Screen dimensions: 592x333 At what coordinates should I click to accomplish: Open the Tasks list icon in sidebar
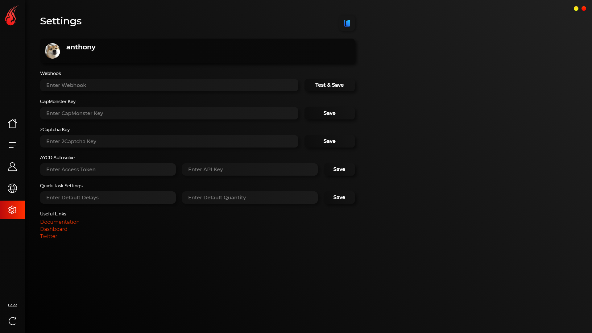12,145
